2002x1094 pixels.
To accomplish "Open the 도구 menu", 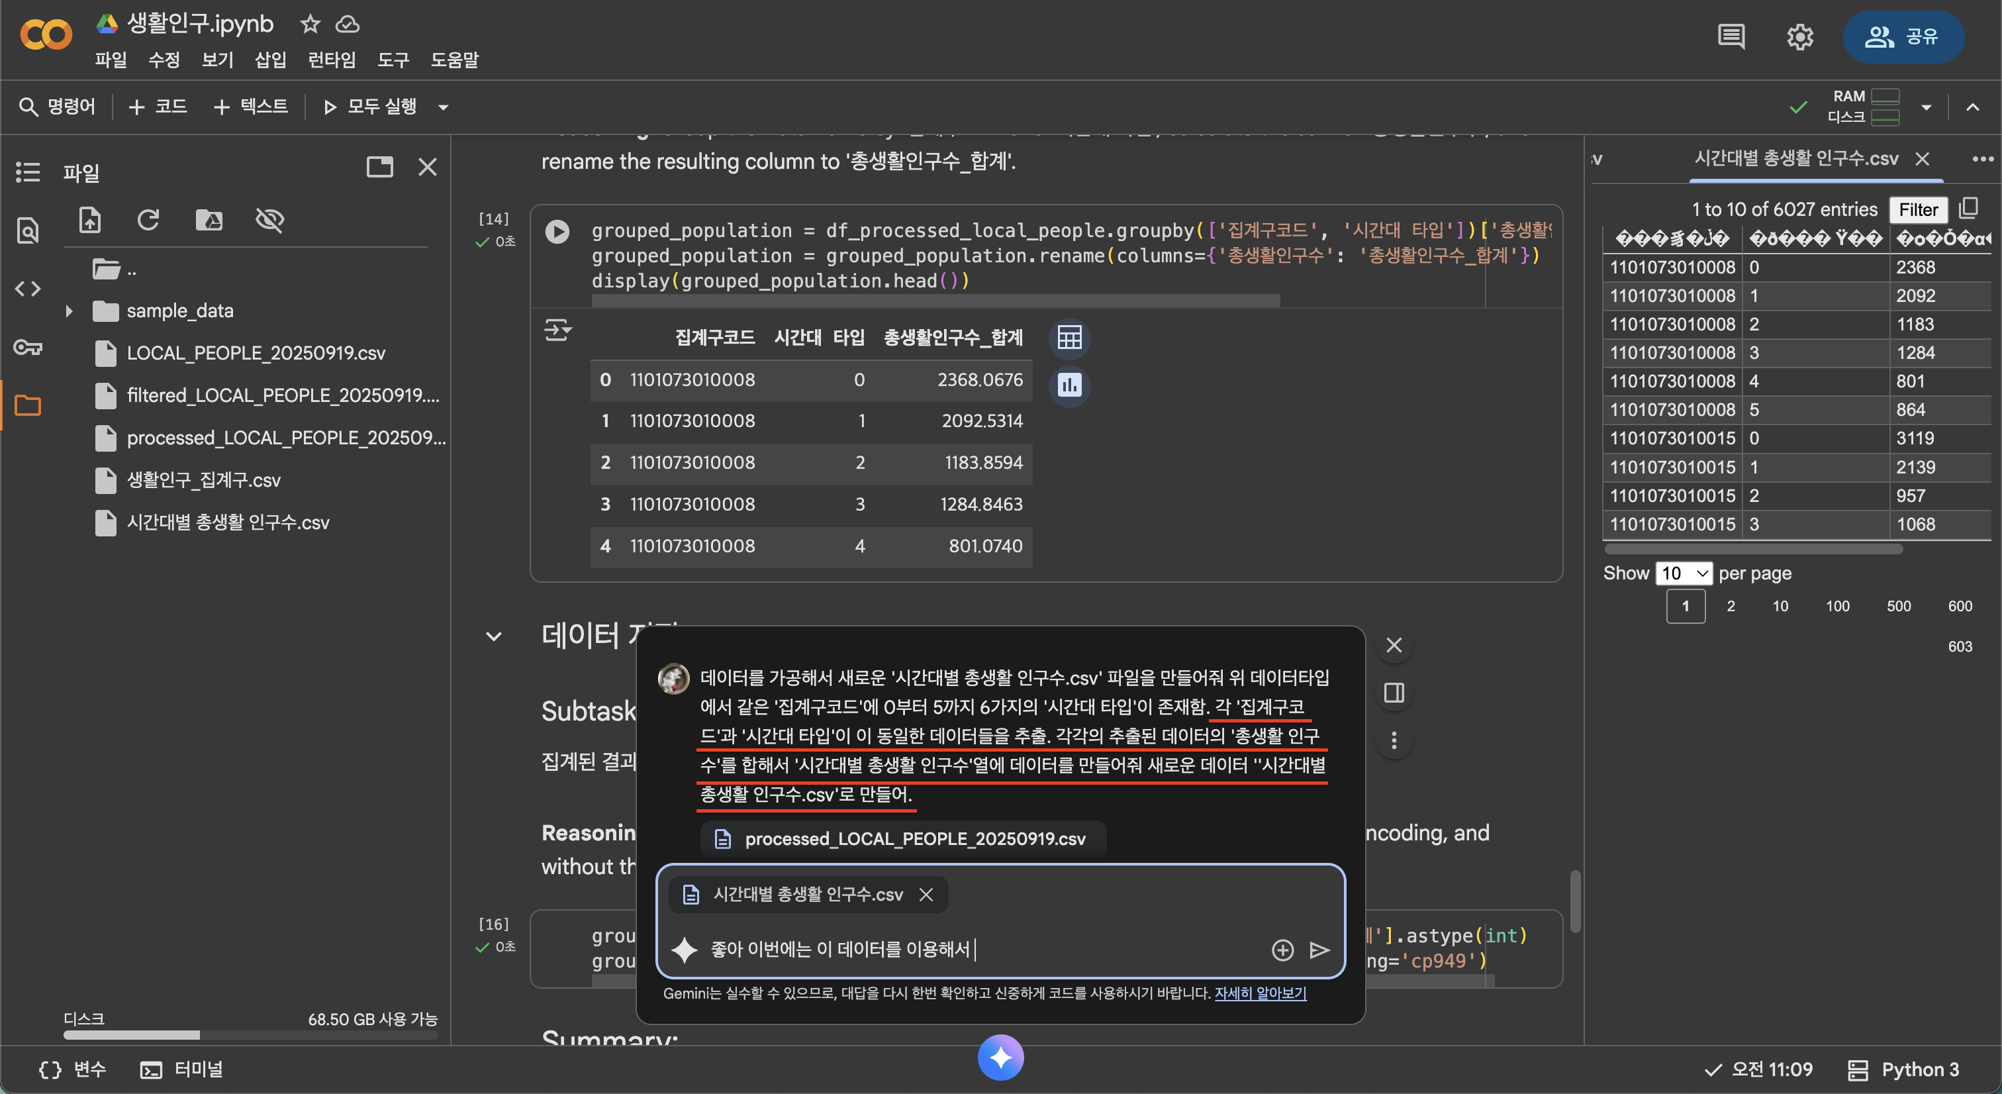I will [x=393, y=60].
